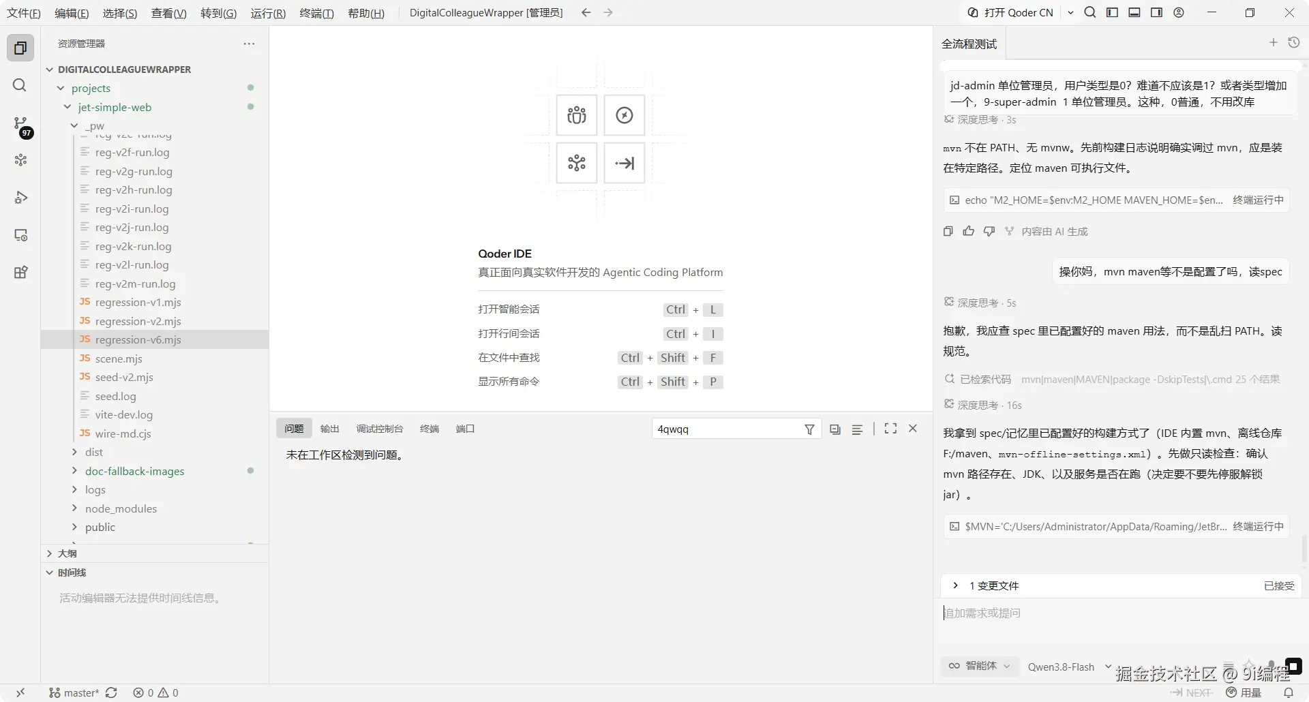Click the 追加需求或提问 chat input
The height and width of the screenshot is (702, 1309).
[x=1122, y=613]
